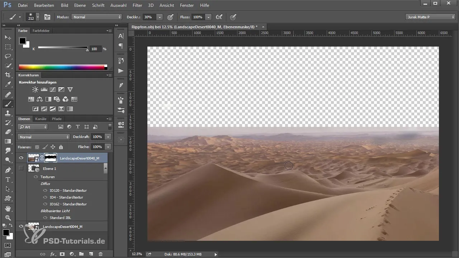Create a new layer via icon

point(91,254)
